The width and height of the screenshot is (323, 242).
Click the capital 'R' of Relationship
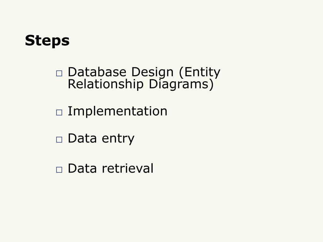(72, 84)
